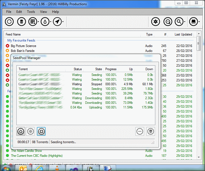Click the feed list scrollbar thumb

coord(199,43)
